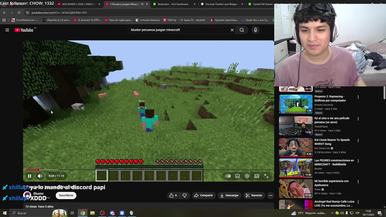Screen dimensions: 386x217
Task: Seek on the video progress bar
Action: [x=148, y=170]
